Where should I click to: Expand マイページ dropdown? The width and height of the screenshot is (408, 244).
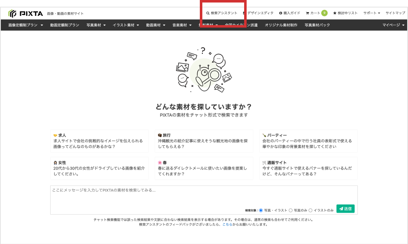pos(393,25)
